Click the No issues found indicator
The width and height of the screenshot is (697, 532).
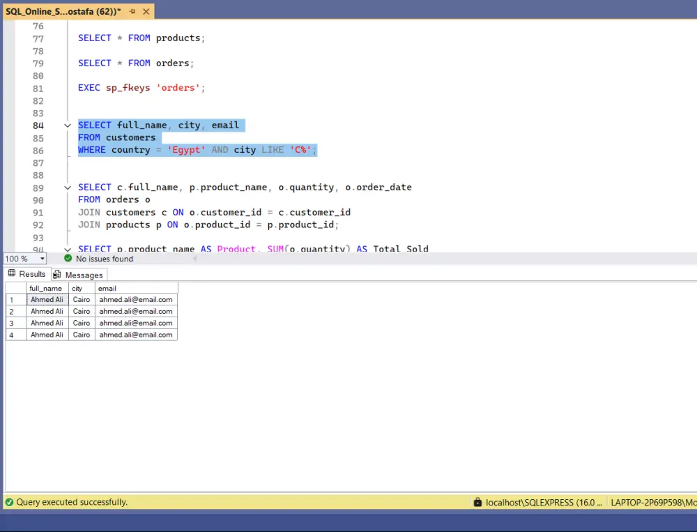point(105,259)
